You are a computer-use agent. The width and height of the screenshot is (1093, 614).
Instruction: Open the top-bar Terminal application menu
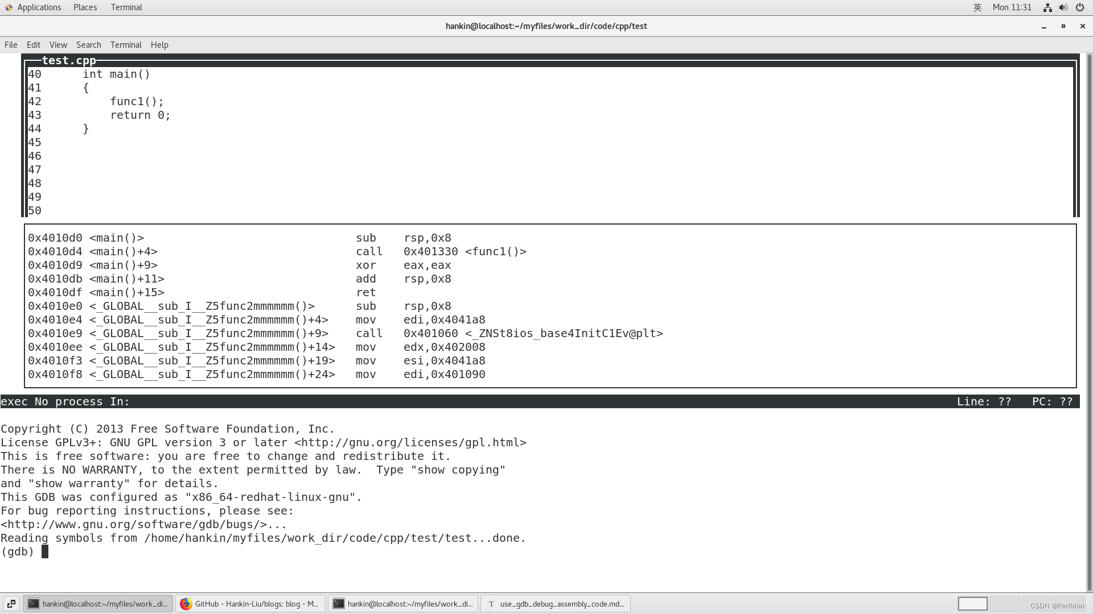coord(126,7)
